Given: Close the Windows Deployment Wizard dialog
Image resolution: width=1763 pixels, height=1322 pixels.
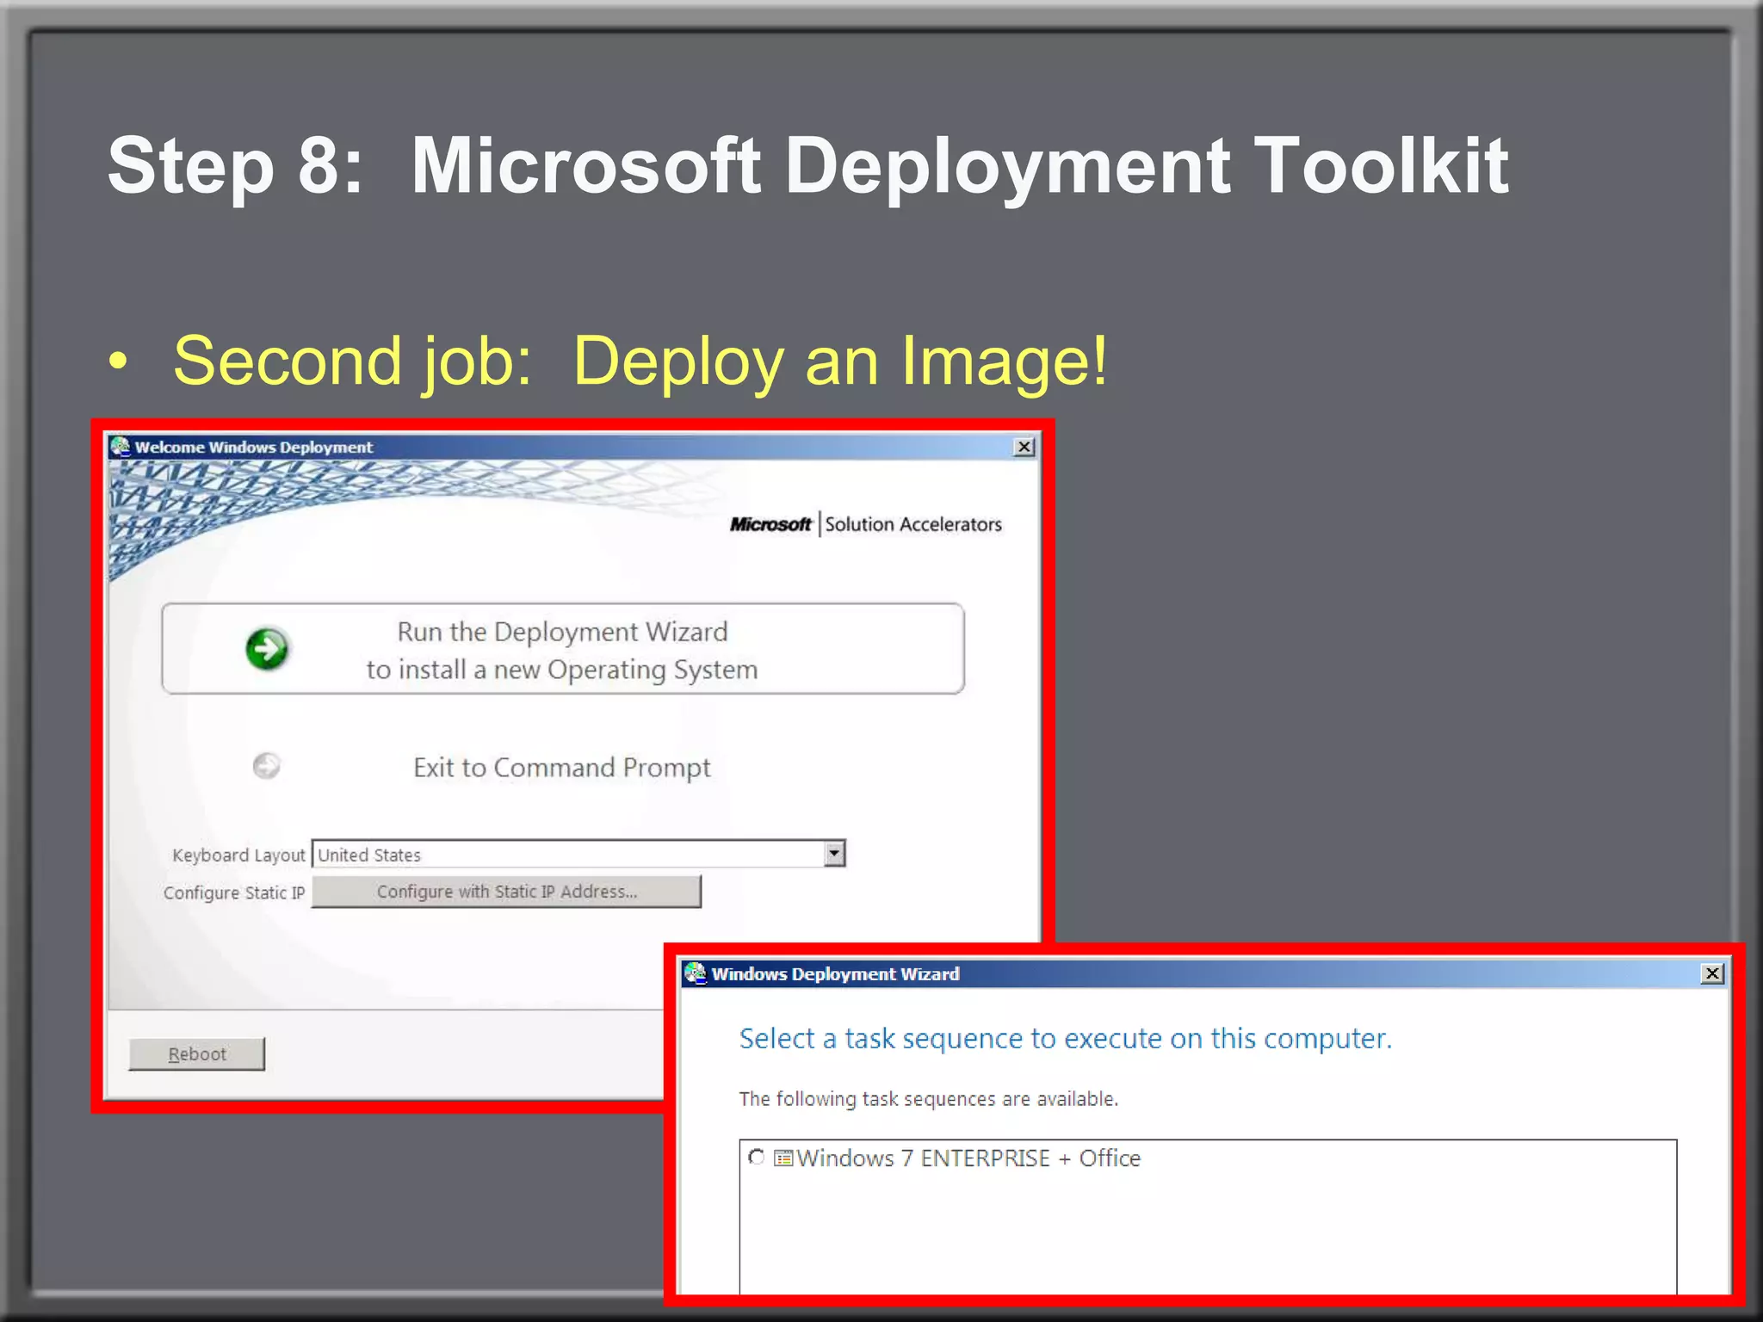Looking at the screenshot, I should point(1713,973).
